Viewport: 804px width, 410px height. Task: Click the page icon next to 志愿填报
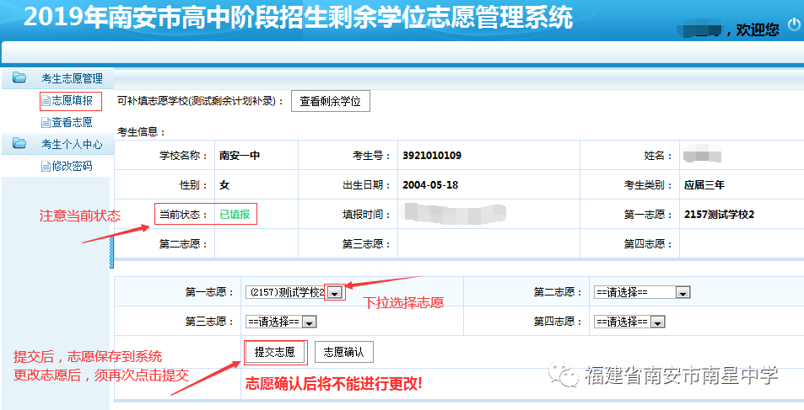tap(46, 101)
